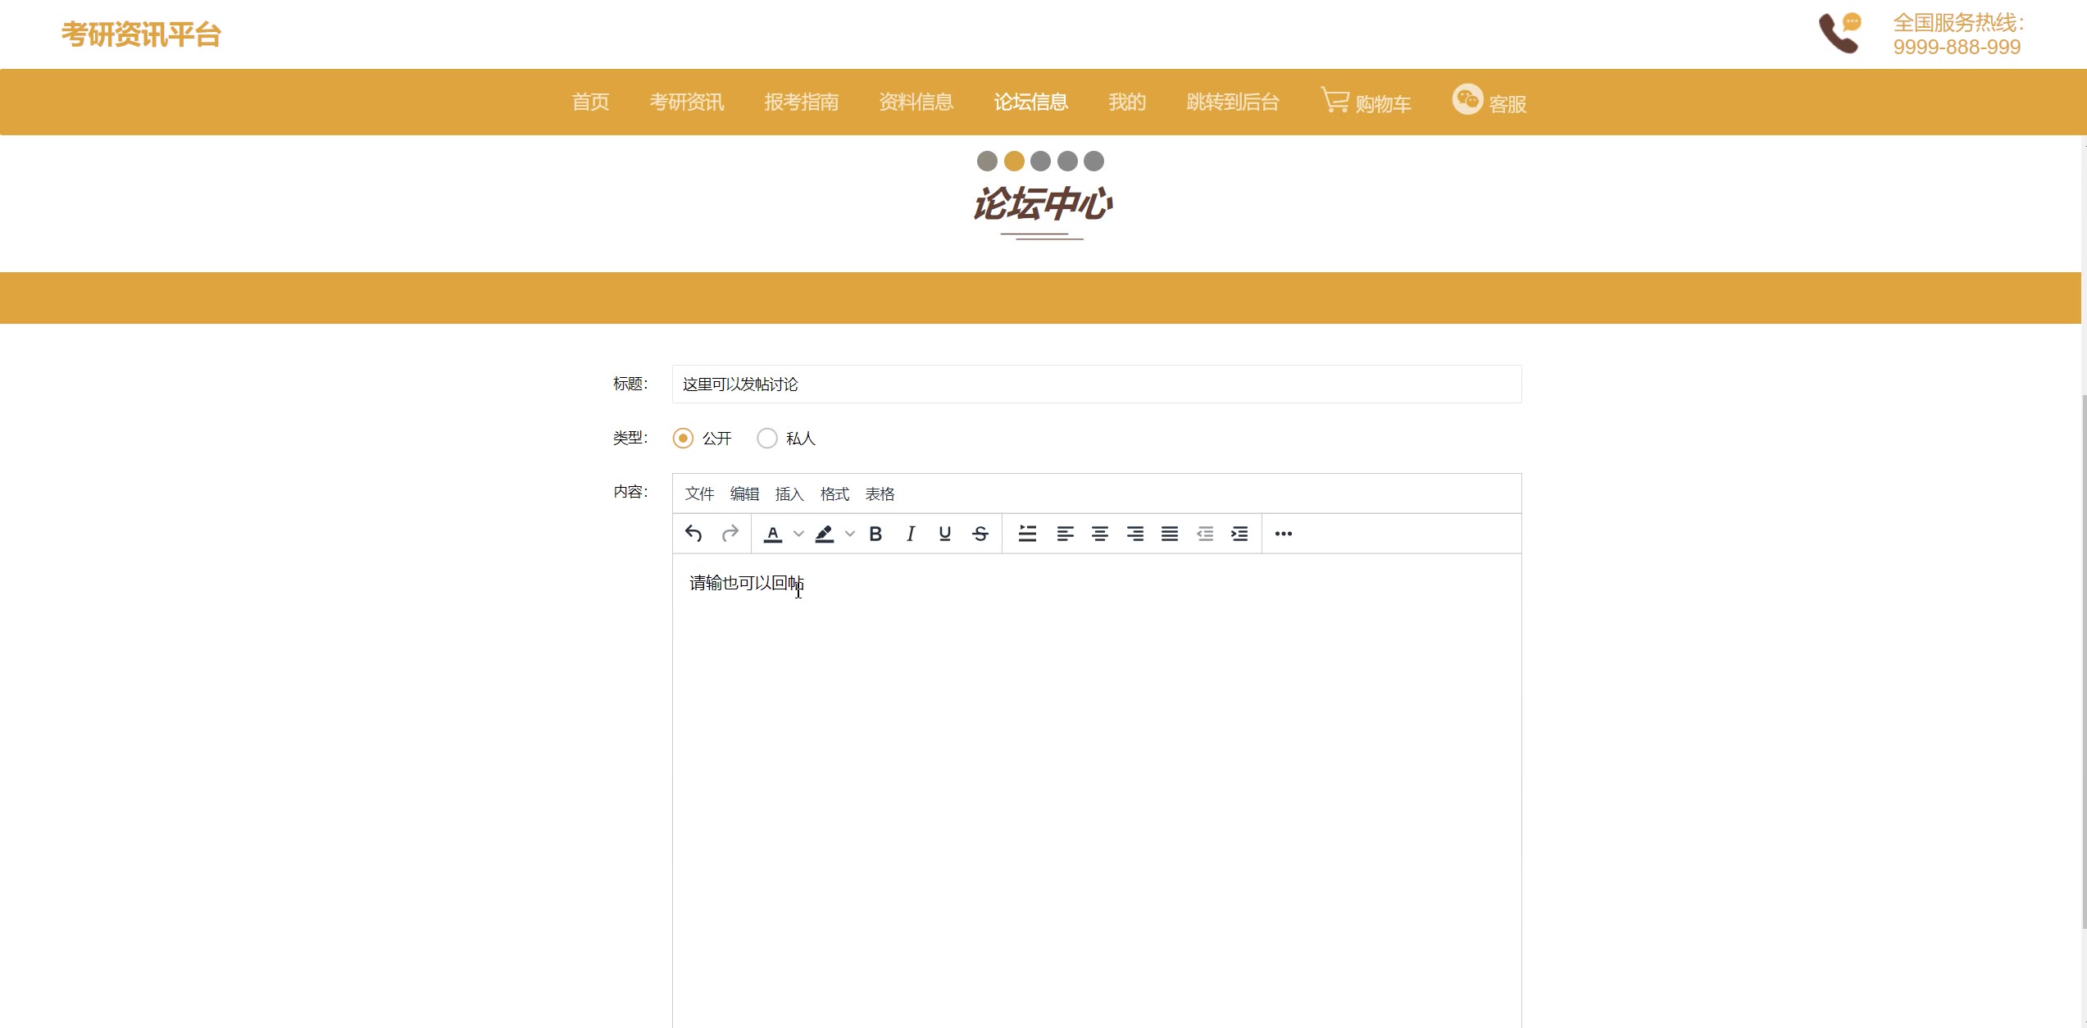Toggle underline formatting button
This screenshot has width=2087, height=1028.
(945, 534)
